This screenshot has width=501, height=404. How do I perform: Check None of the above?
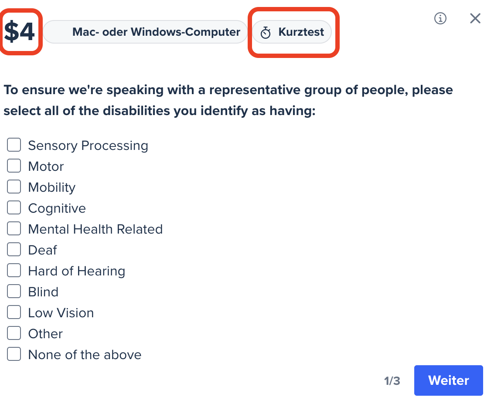tap(14, 354)
